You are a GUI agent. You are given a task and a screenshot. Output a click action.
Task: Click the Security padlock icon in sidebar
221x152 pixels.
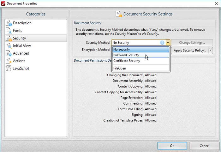9,38
